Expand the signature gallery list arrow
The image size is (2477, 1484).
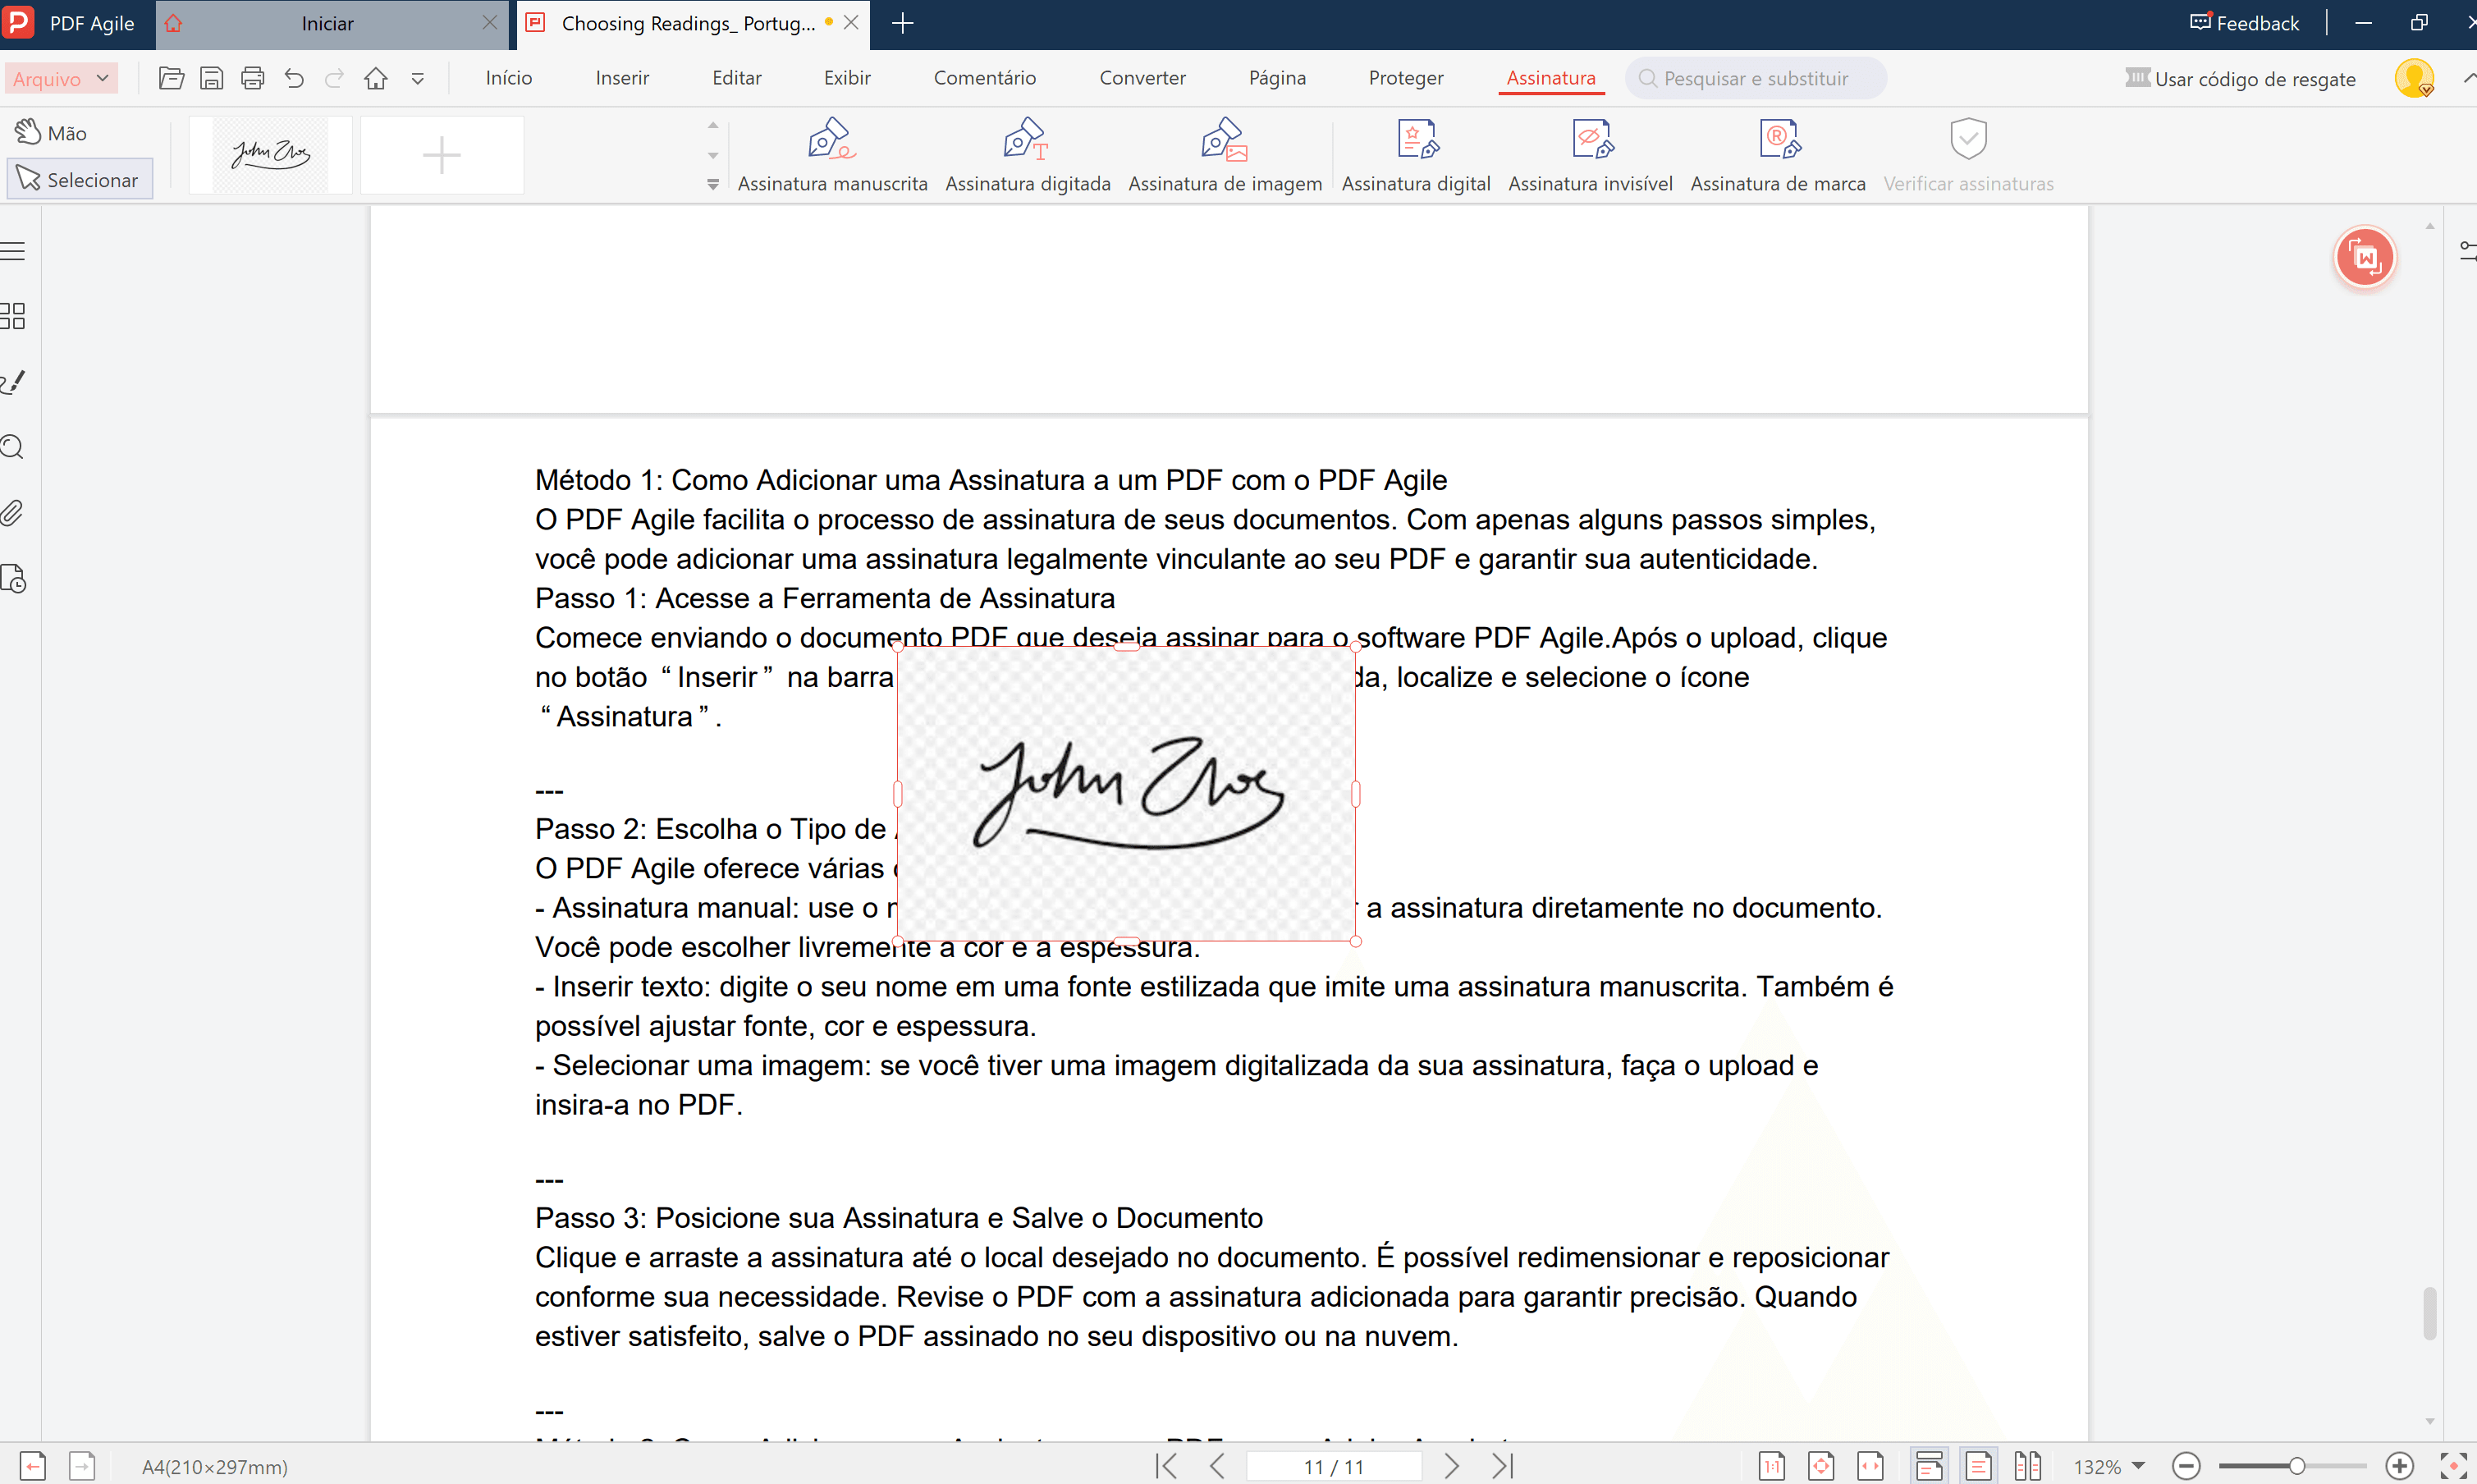tap(713, 184)
